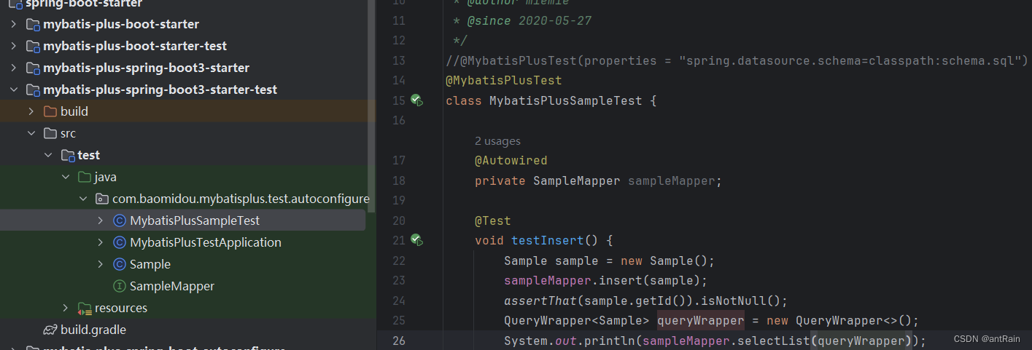
Task: Collapse the src folder
Action: pos(31,133)
